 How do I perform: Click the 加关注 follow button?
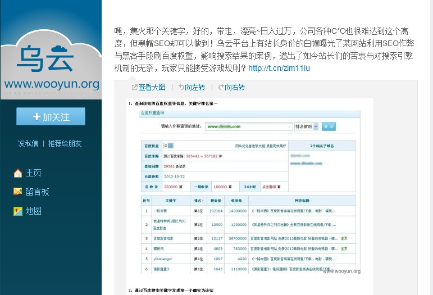[51, 116]
